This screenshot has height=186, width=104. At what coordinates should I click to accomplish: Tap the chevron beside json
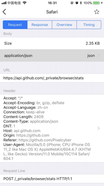point(99,56)
